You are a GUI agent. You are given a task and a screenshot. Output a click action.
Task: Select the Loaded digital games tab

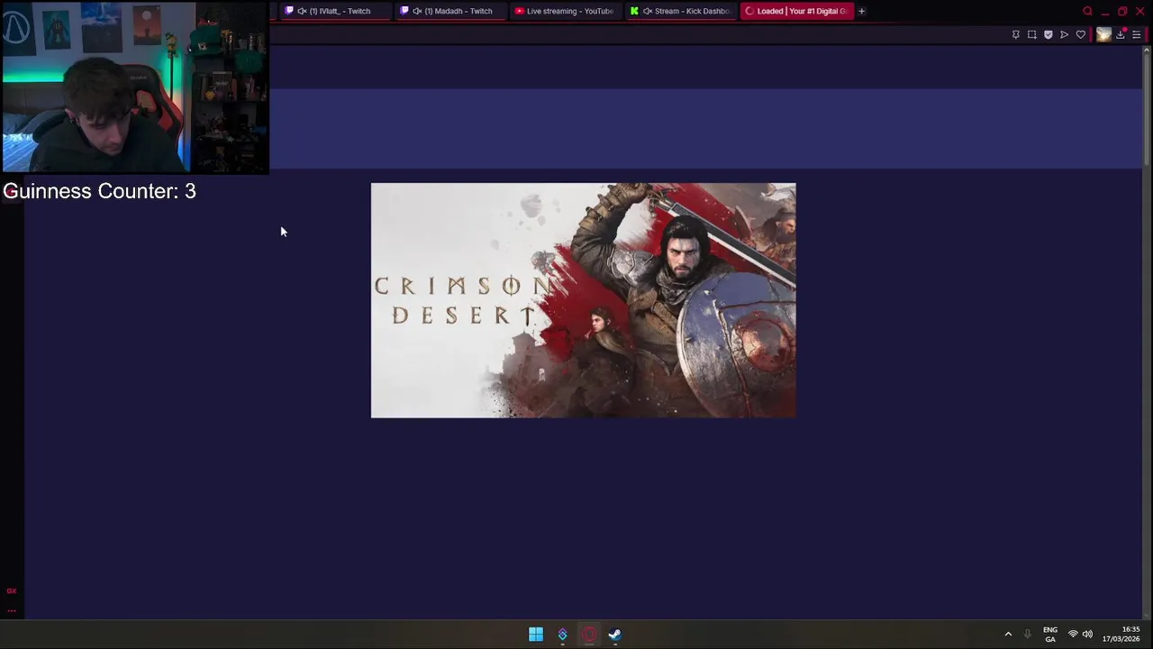tap(796, 11)
